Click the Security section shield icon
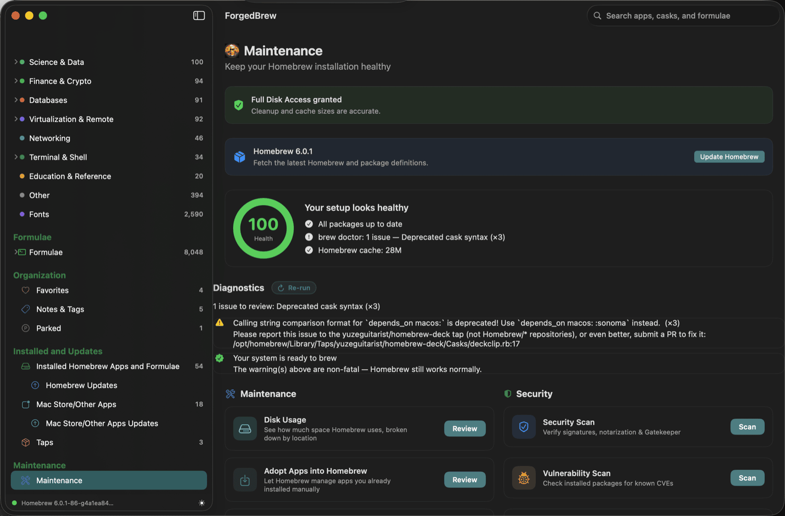The image size is (785, 516). tap(508, 394)
